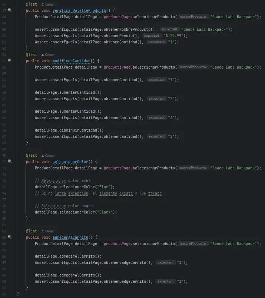The height and width of the screenshot is (298, 265).
Task: Click obtenerNombreProducto() on line 50
Action: click(x=129, y=29)
